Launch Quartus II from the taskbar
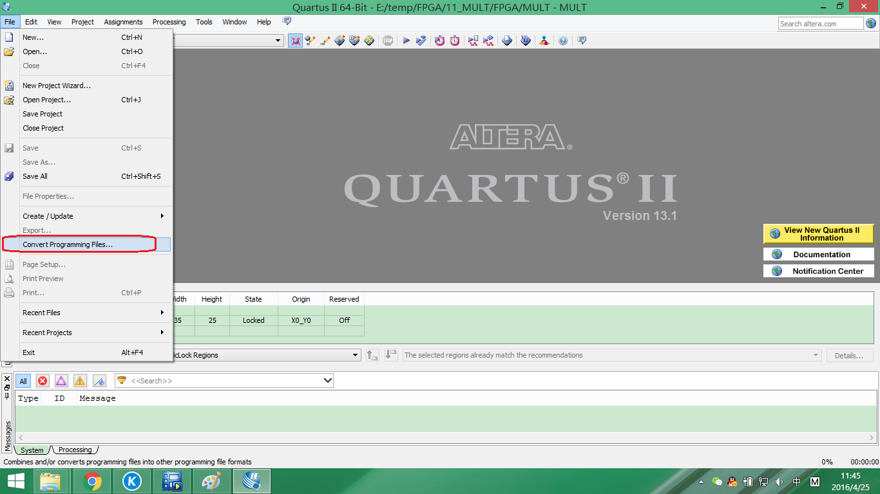Screen dimensions: 880x494 click(251, 480)
